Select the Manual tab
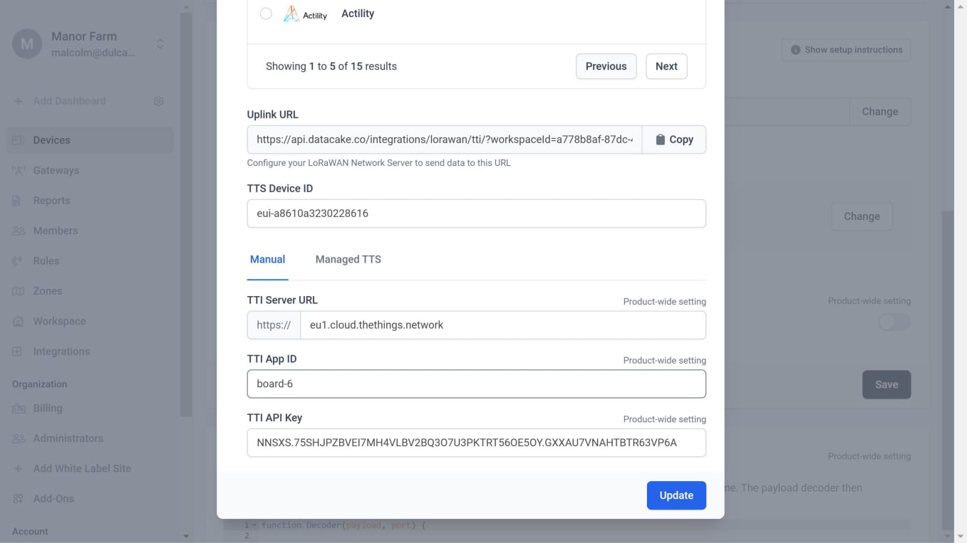 (x=267, y=259)
